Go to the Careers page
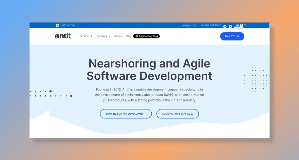The height and width of the screenshot is (160, 299). pos(118,36)
